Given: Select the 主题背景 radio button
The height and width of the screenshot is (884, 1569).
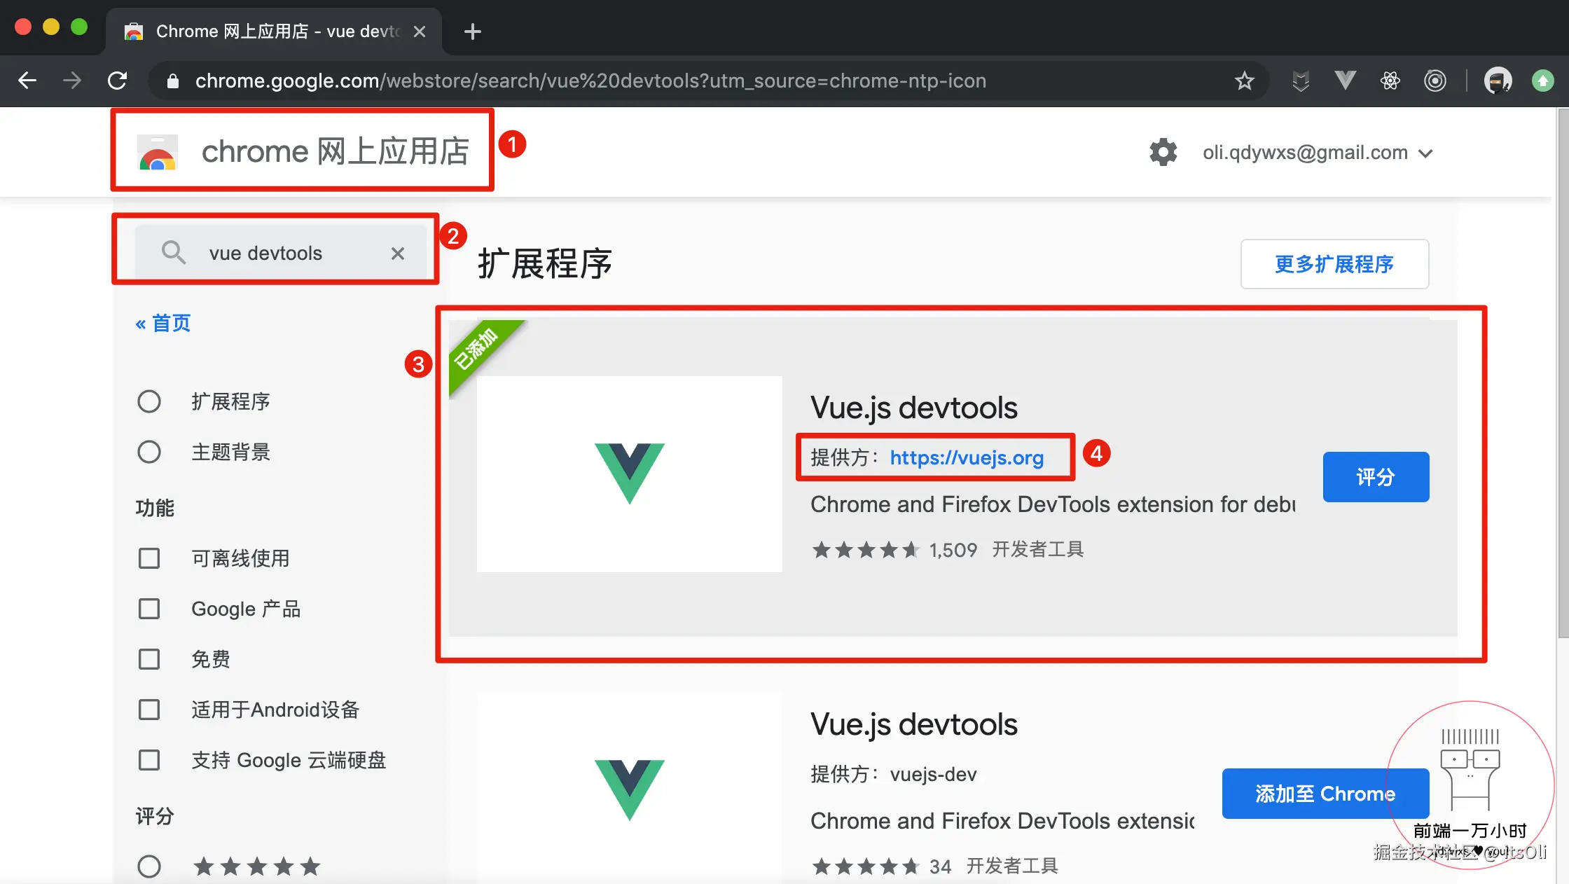Looking at the screenshot, I should (149, 452).
